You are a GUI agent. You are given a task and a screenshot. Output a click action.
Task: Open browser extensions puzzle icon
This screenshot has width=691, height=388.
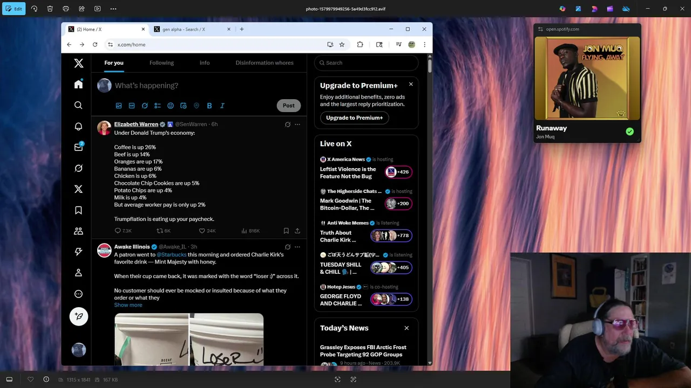coord(360,45)
